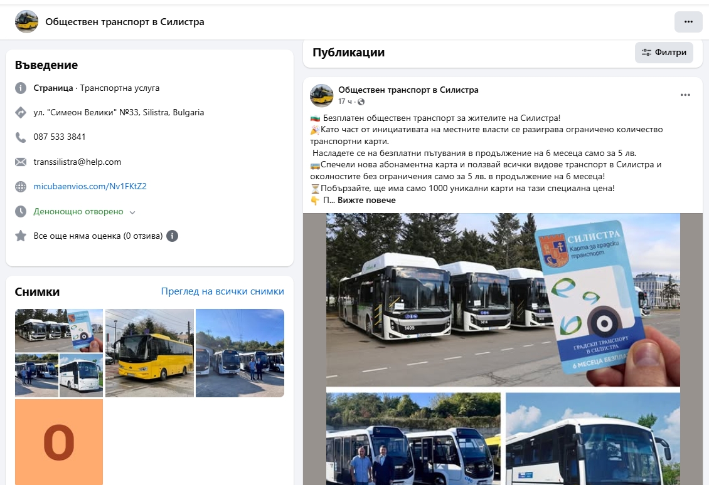Click the info icon next to Страница

[x=21, y=88]
